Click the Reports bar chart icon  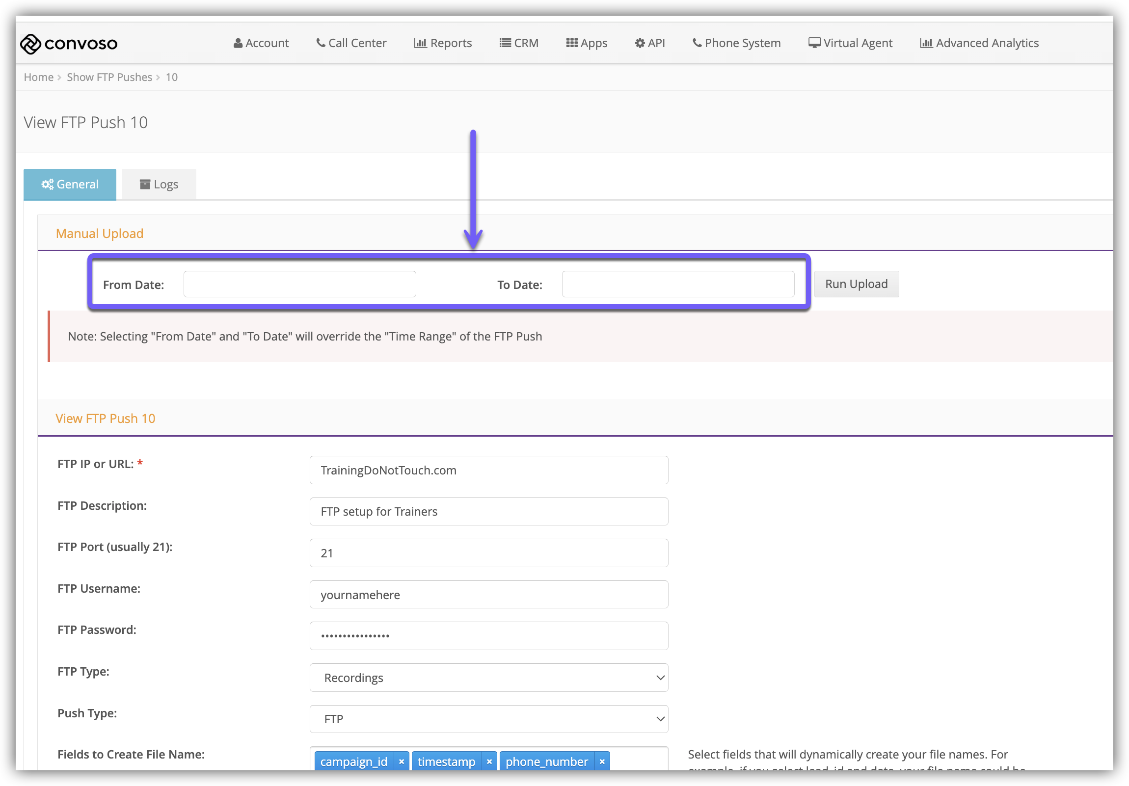tap(420, 43)
